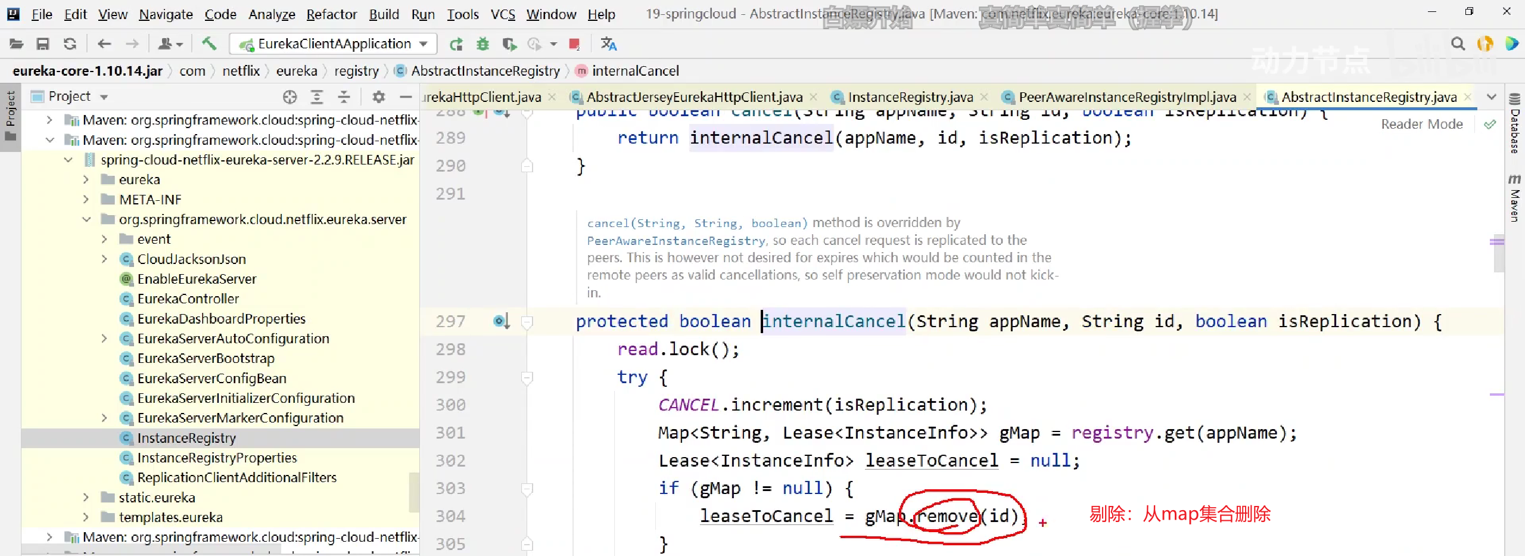1525x556 pixels.
Task: Click the Search Everywhere magnifier icon
Action: pyautogui.click(x=1458, y=44)
